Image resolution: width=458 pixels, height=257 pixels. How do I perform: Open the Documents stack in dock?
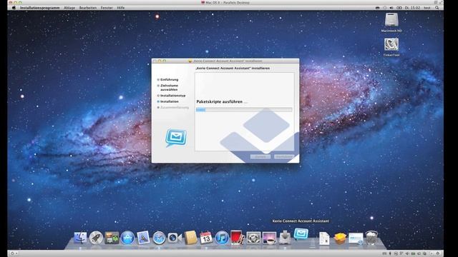pyautogui.click(x=324, y=238)
